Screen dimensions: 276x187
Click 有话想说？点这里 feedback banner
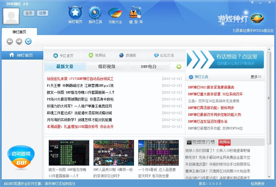point(225,60)
